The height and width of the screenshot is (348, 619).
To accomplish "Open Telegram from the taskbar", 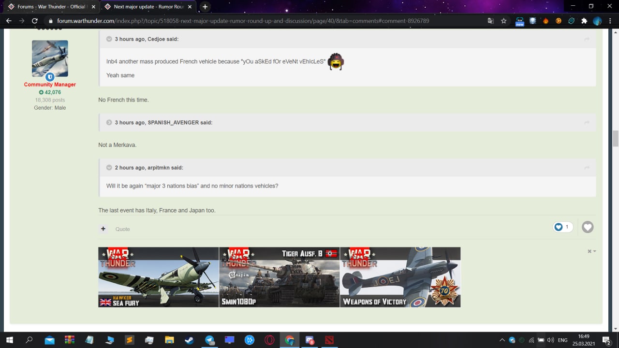I will (209, 340).
